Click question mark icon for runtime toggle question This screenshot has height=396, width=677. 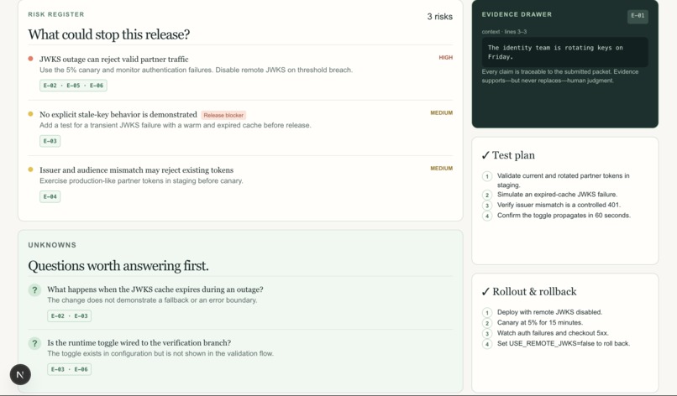click(x=34, y=344)
